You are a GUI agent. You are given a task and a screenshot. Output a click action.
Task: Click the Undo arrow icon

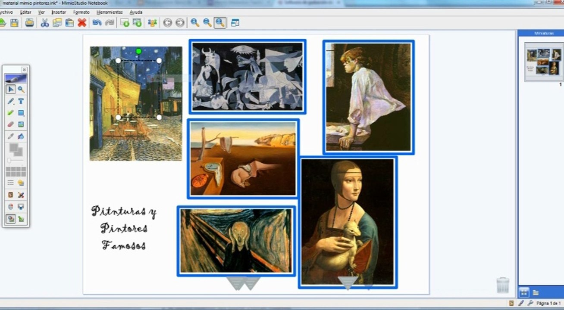click(x=97, y=23)
